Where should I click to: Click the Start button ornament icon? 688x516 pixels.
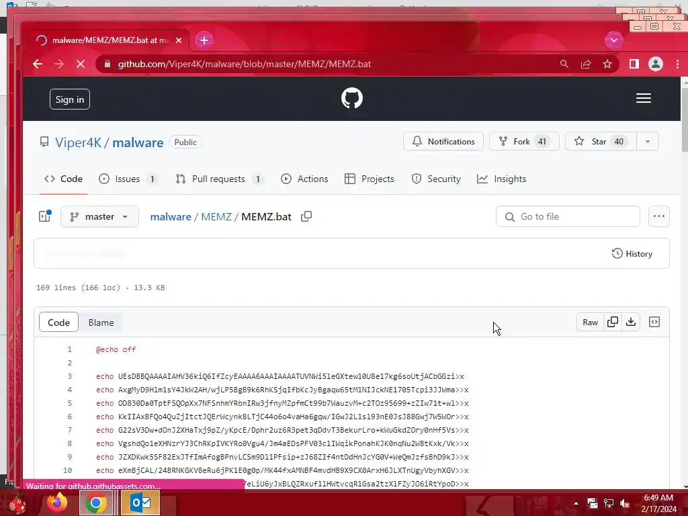[17, 505]
